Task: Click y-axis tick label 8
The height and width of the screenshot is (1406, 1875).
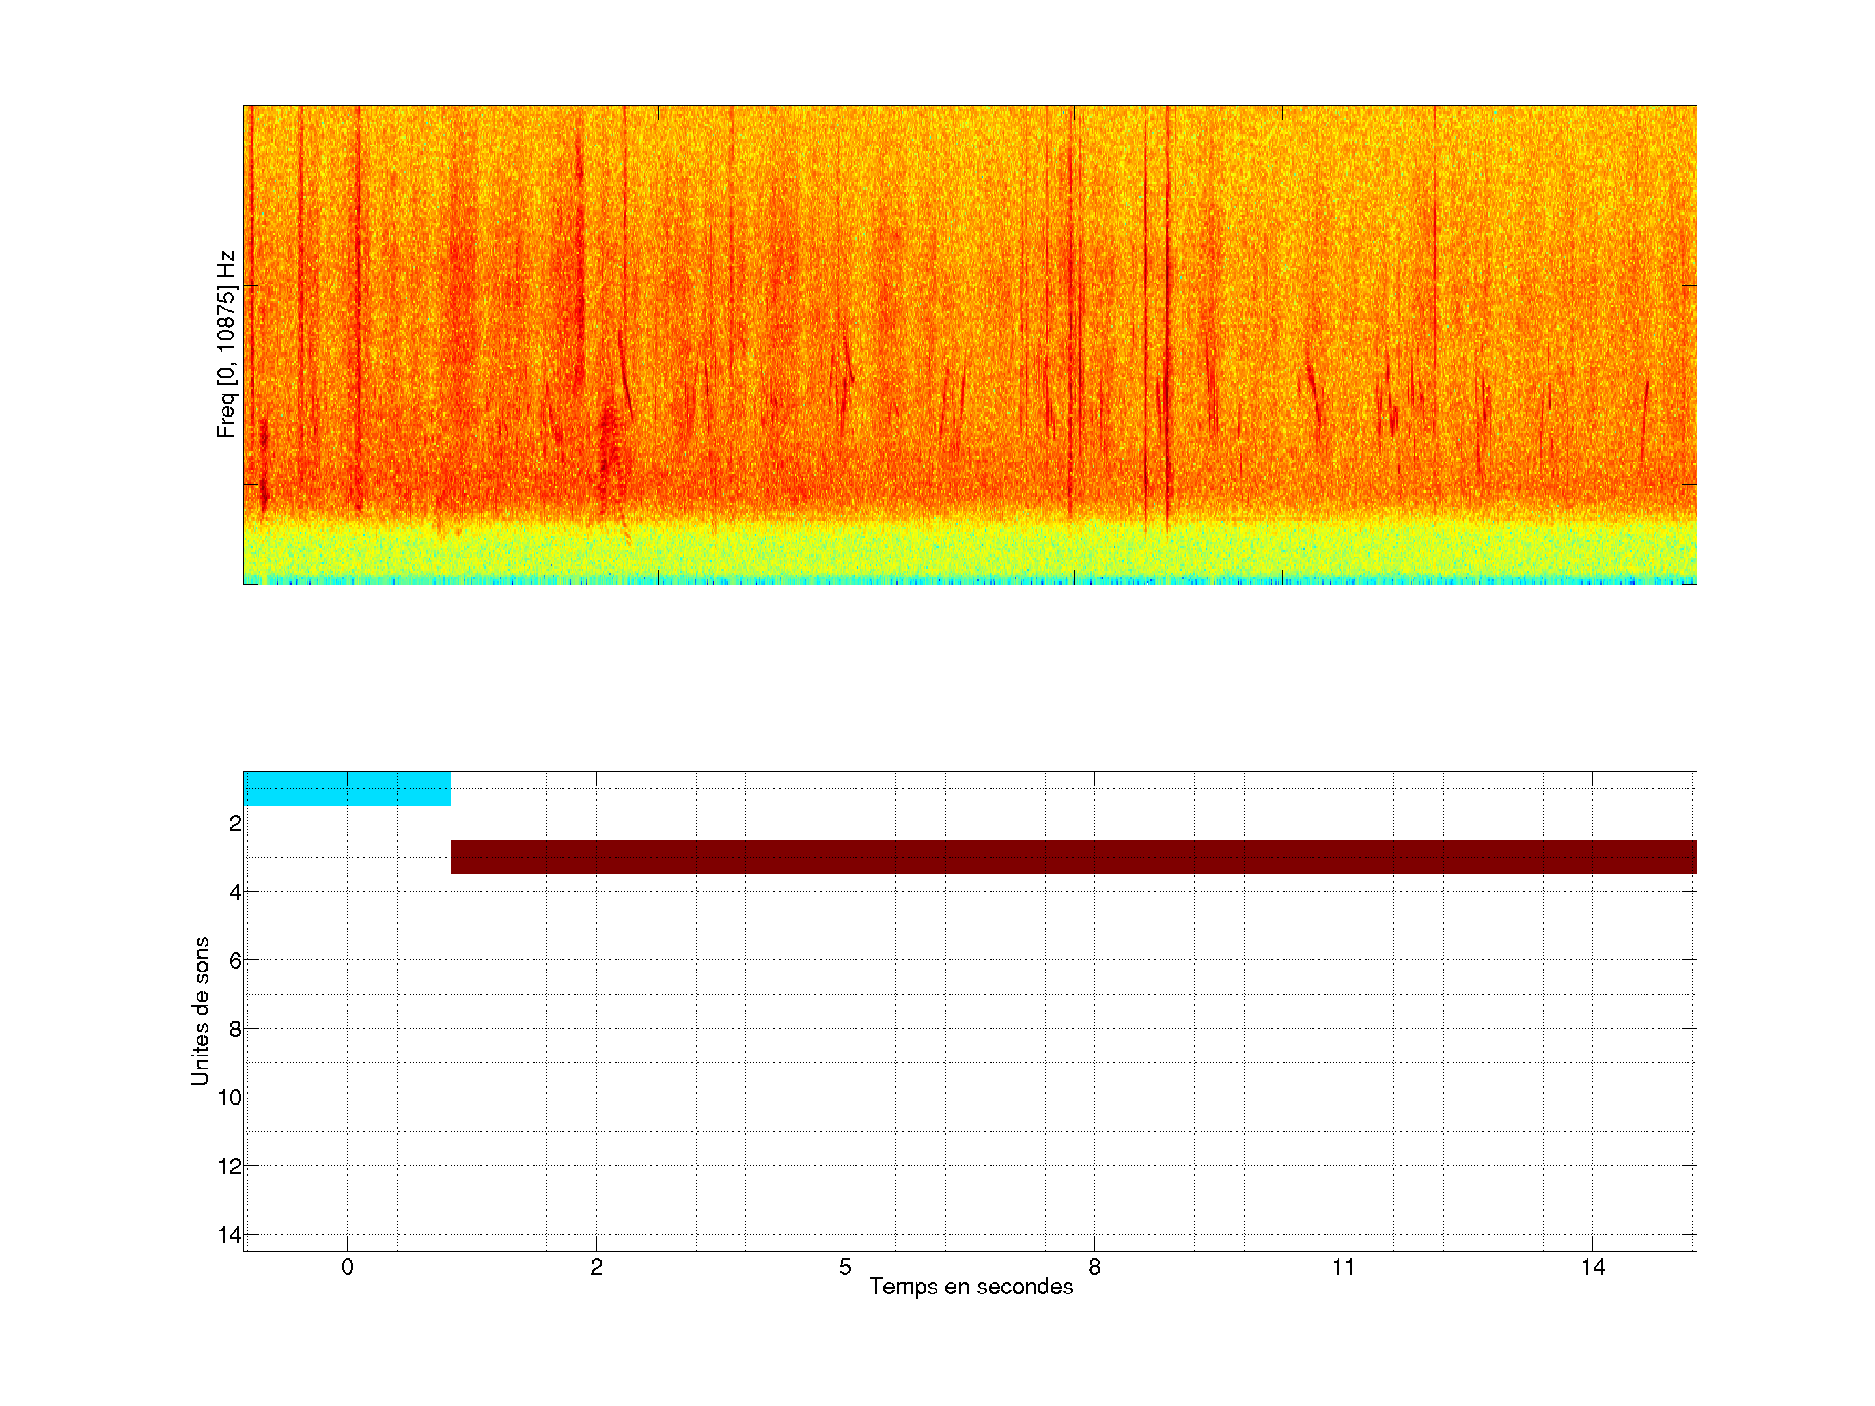Action: click(x=235, y=1029)
